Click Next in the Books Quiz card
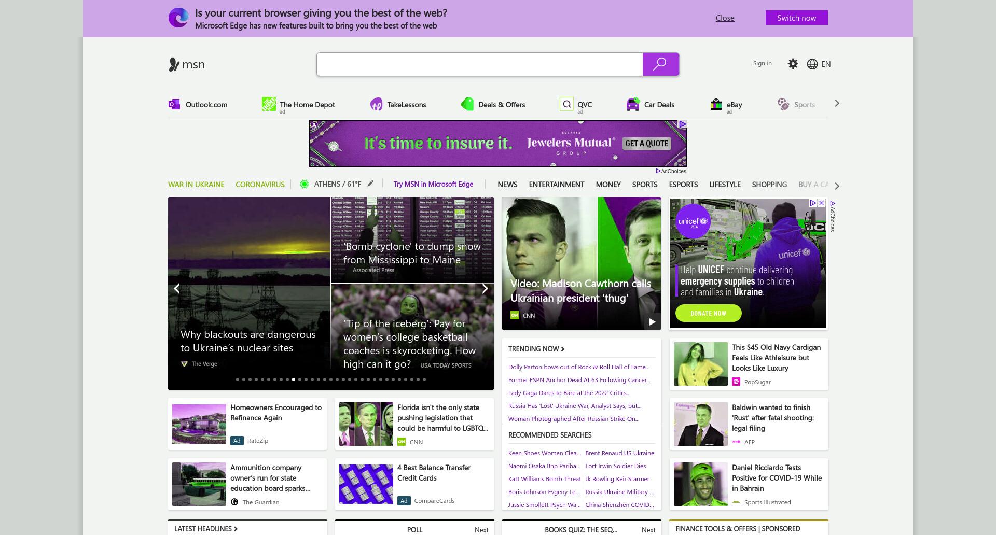Image resolution: width=996 pixels, height=535 pixels. pos(648,530)
